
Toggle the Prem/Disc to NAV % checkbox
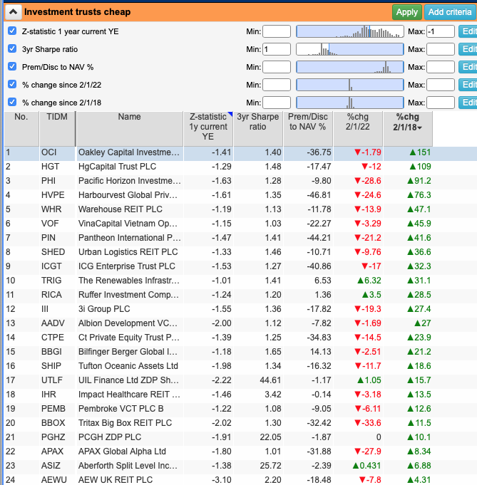click(12, 66)
